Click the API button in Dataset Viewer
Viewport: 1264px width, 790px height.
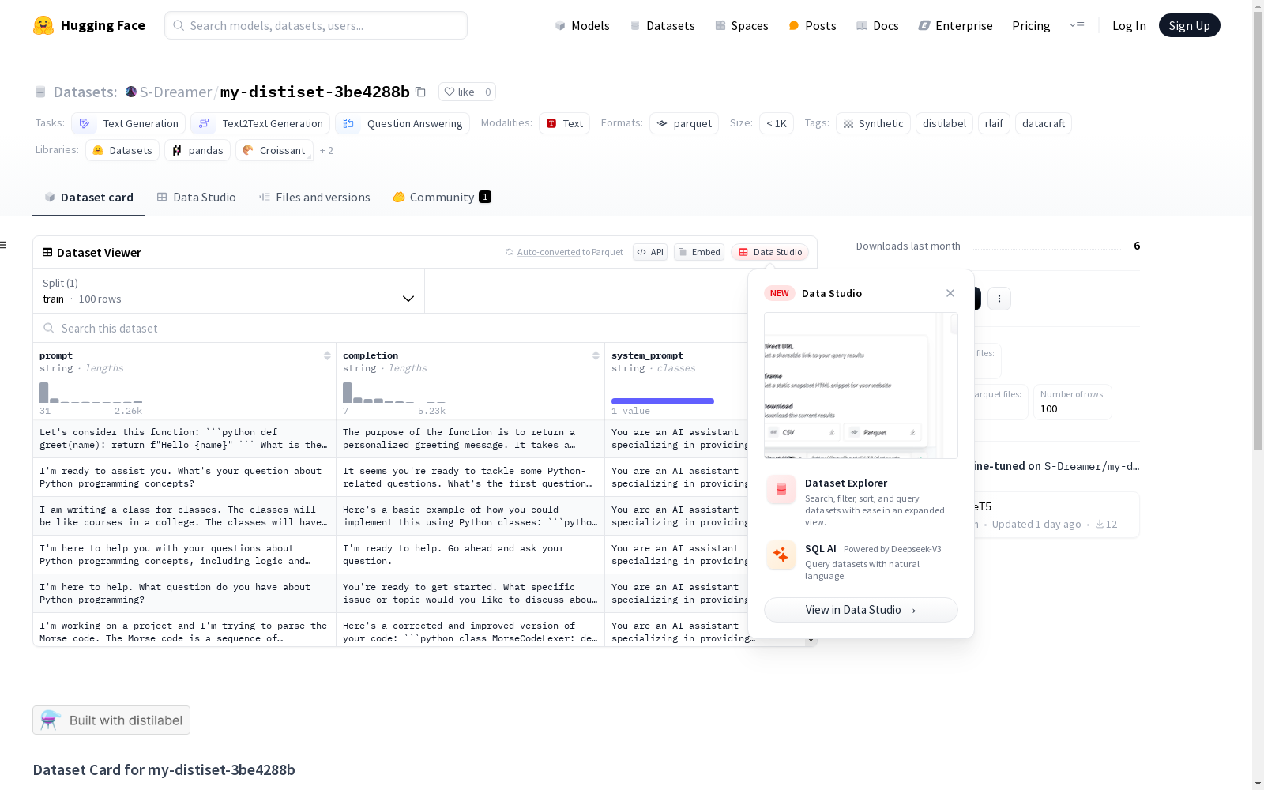click(650, 252)
